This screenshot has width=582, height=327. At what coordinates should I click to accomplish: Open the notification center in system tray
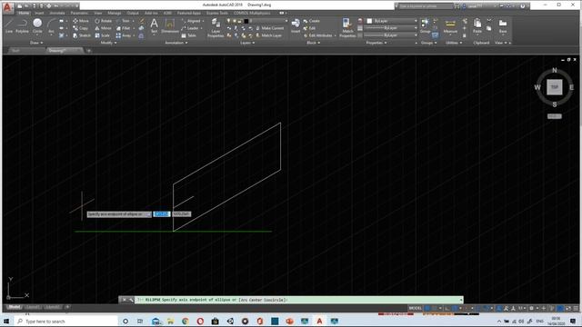(574, 321)
